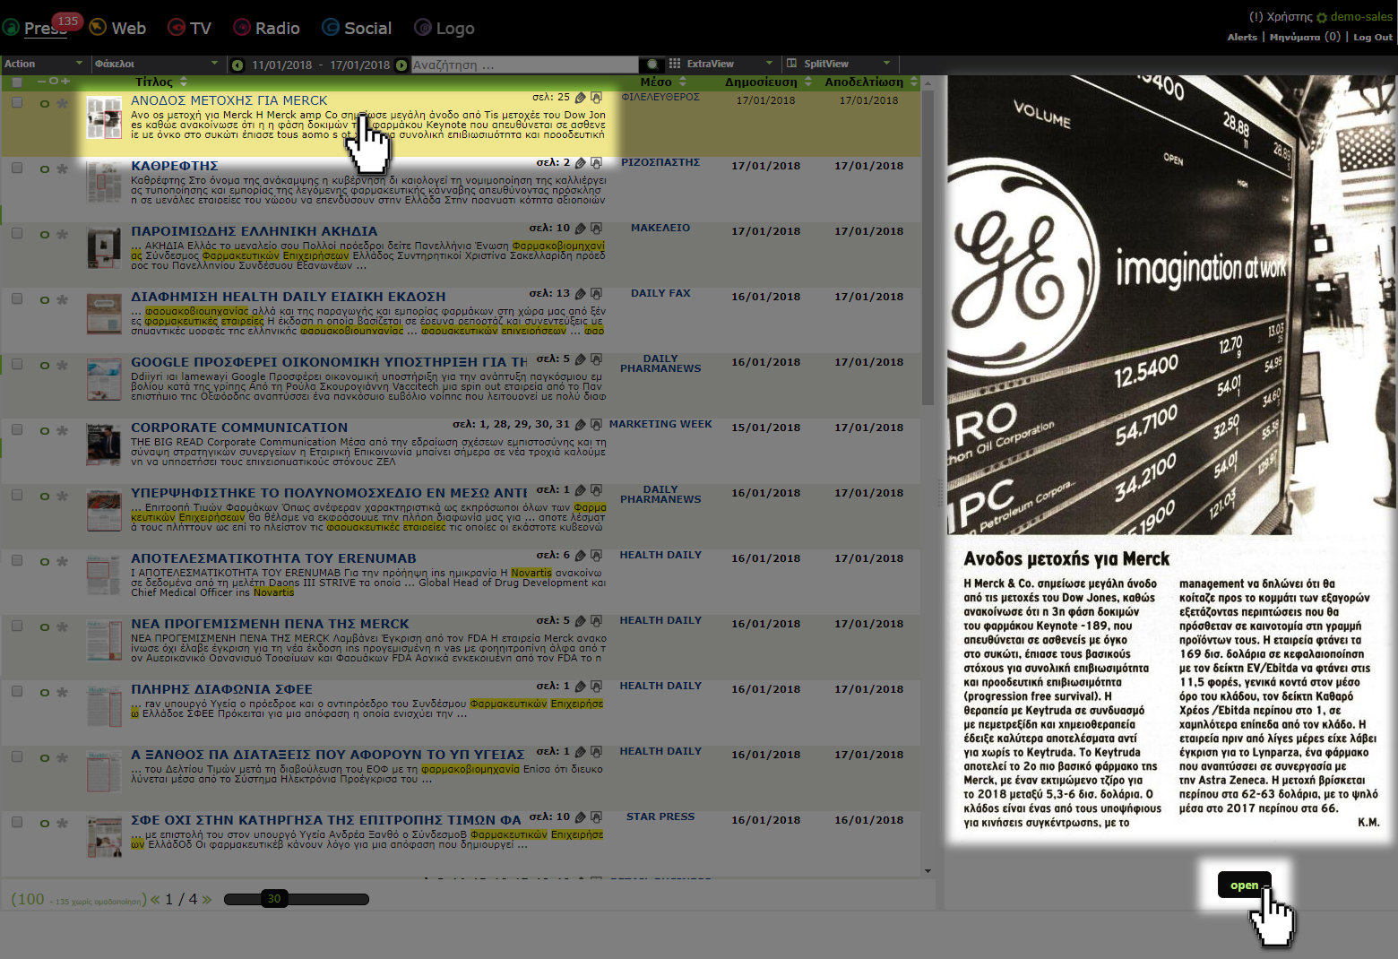Open the MARKETING WEEK media link
This screenshot has height=959, width=1398.
660,424
